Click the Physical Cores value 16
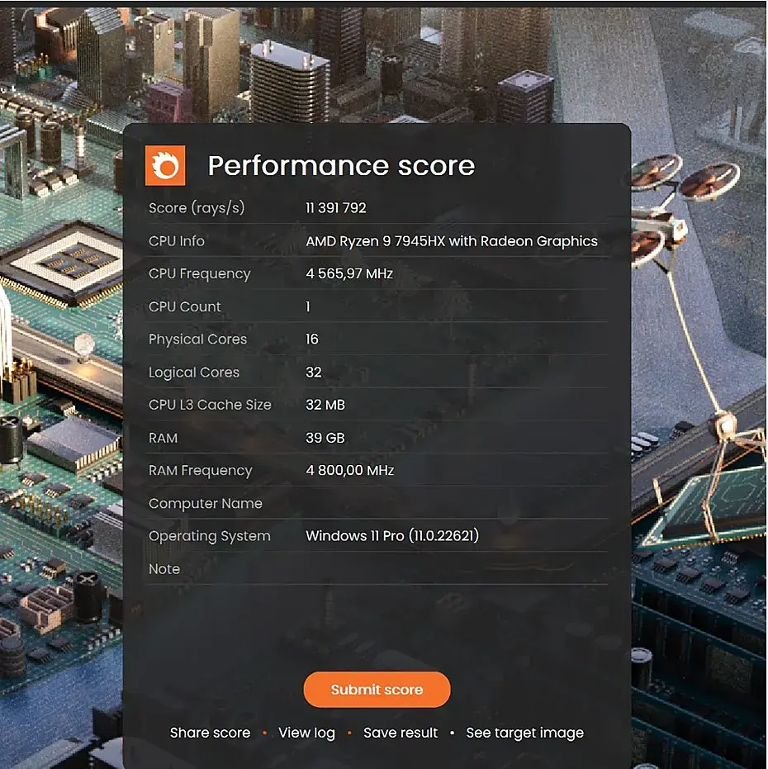The width and height of the screenshot is (768, 769). (x=312, y=339)
